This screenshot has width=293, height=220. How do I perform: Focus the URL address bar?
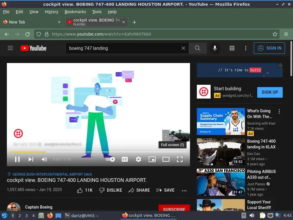point(157,34)
